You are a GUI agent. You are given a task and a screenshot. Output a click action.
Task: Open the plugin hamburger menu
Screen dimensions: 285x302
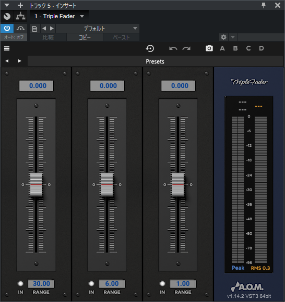tap(7, 48)
